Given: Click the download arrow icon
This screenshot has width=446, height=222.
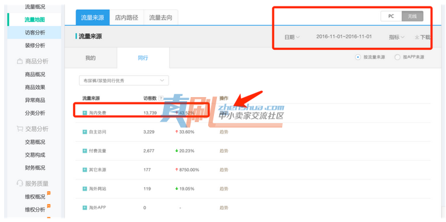Looking at the screenshot, I should pos(417,37).
